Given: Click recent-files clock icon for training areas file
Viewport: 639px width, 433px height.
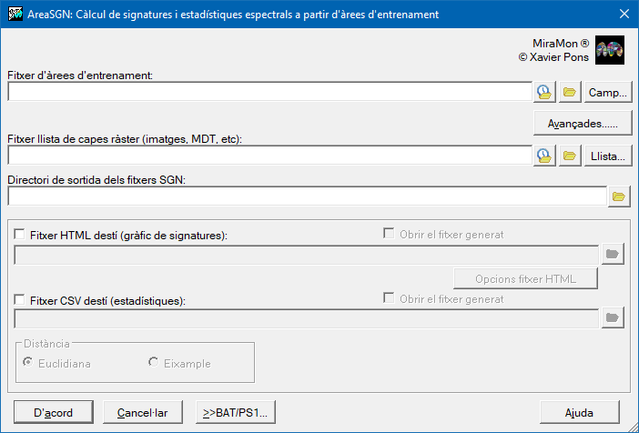Looking at the screenshot, I should click(544, 92).
